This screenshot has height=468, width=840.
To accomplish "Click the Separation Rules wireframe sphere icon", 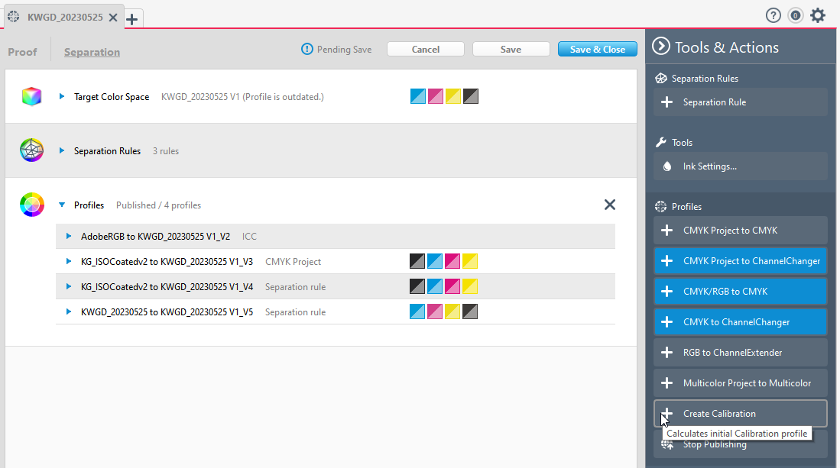I will point(31,150).
